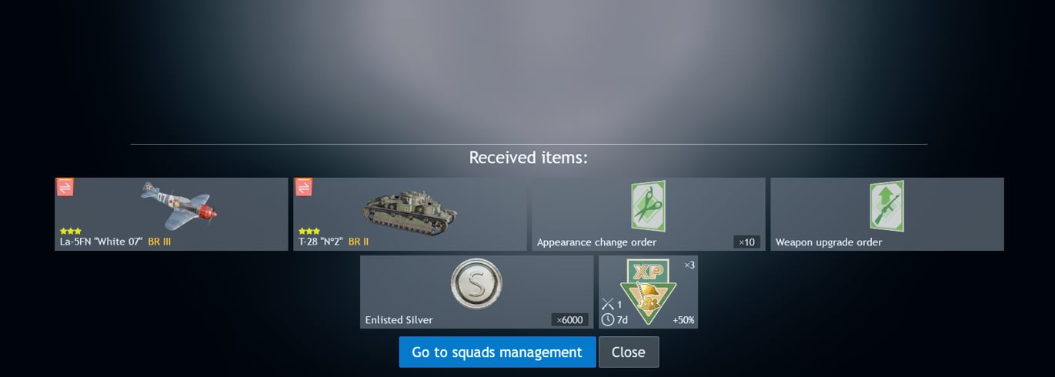This screenshot has height=377, width=1055.
Task: Select the Weapon upgrade order rifle icon
Action: (886, 206)
